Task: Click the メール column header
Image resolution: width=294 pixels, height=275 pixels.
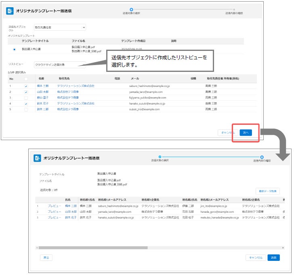Action: (135, 78)
